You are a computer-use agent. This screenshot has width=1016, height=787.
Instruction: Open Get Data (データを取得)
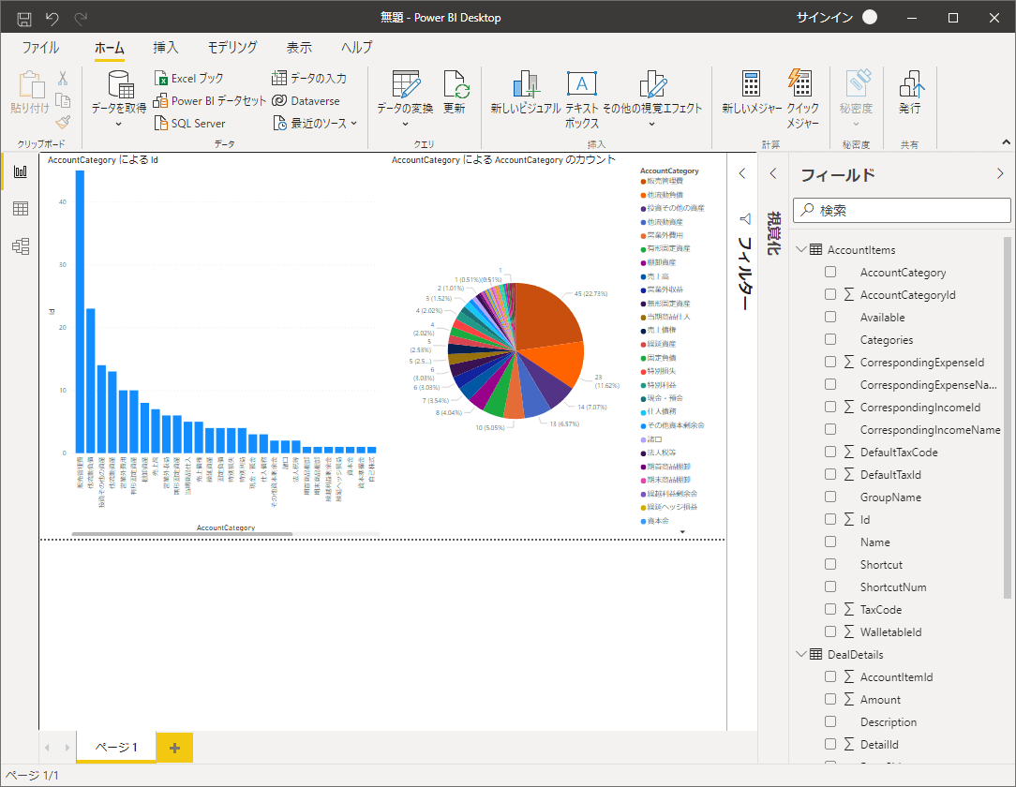[x=119, y=98]
